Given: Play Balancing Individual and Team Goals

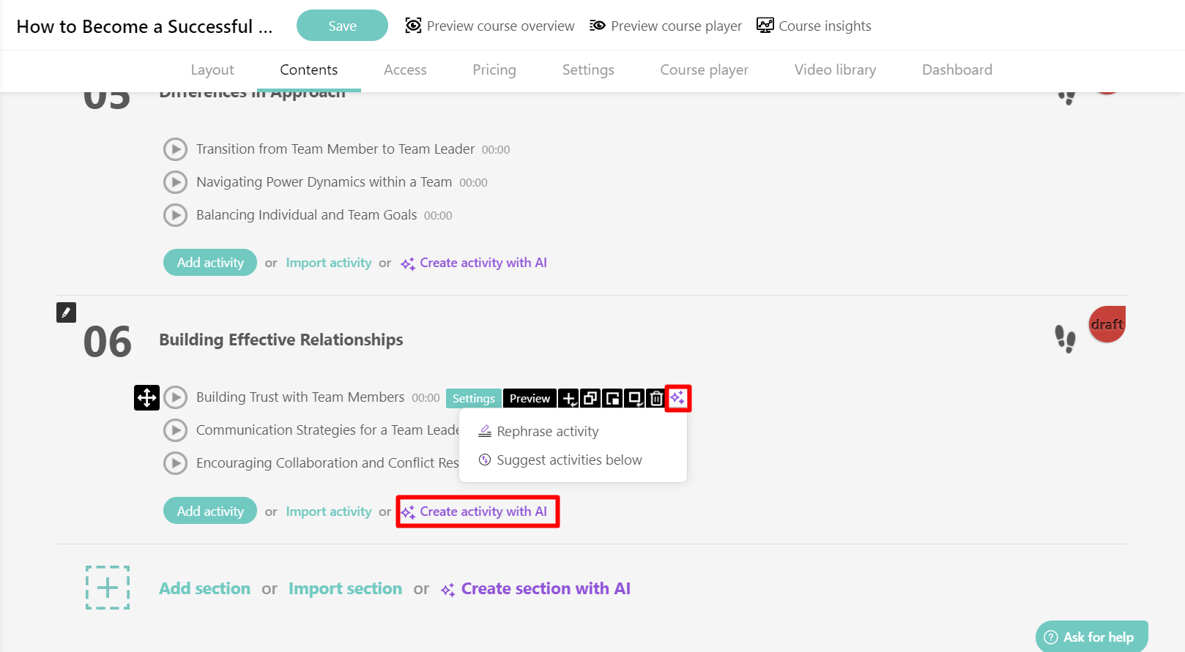Looking at the screenshot, I should [175, 215].
